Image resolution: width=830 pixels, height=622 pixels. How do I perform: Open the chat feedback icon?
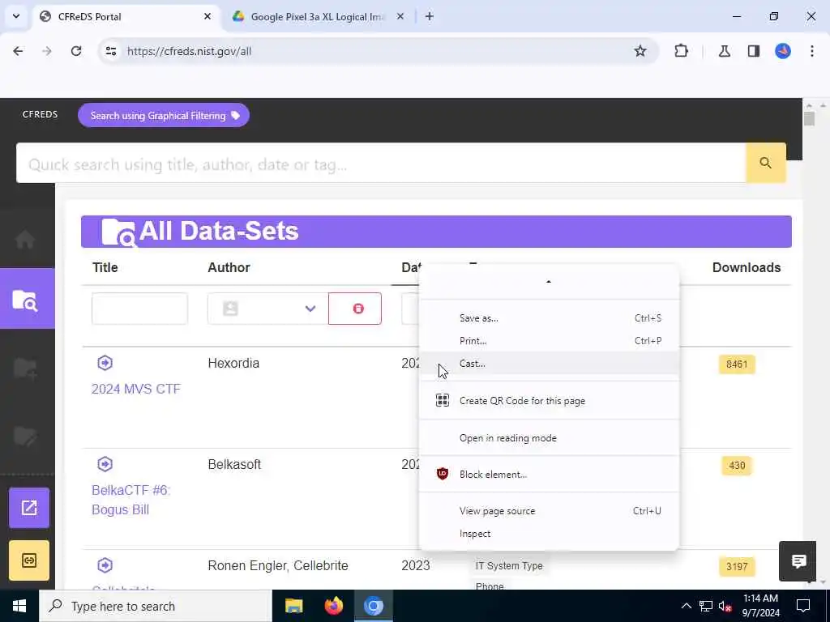tap(798, 560)
